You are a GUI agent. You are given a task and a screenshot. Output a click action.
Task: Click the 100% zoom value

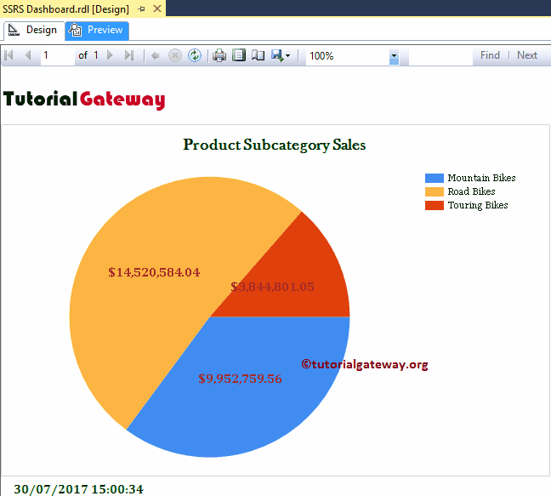[321, 56]
